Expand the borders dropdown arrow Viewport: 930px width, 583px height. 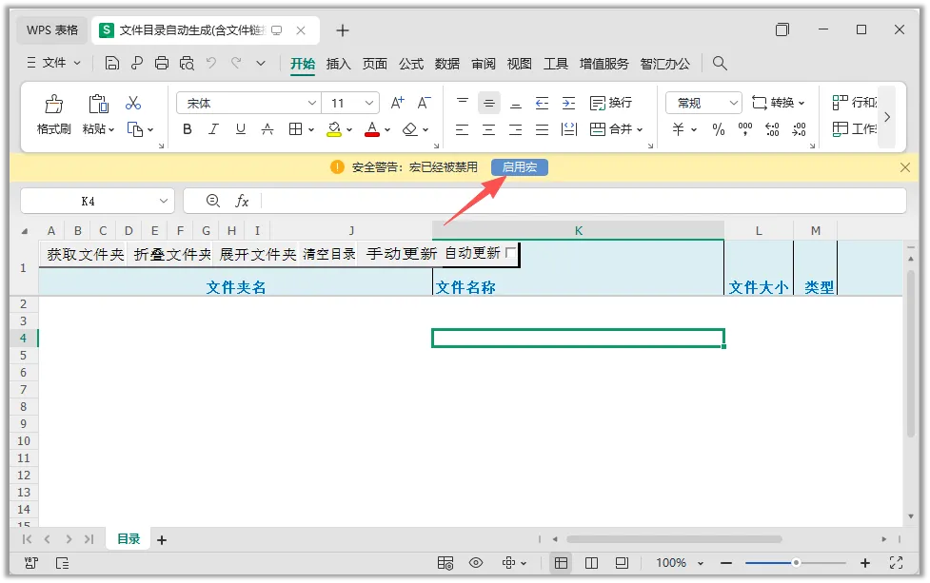310,129
